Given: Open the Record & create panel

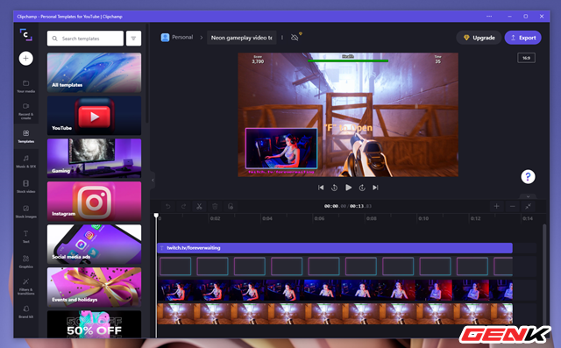Looking at the screenshot, I should click(x=25, y=110).
